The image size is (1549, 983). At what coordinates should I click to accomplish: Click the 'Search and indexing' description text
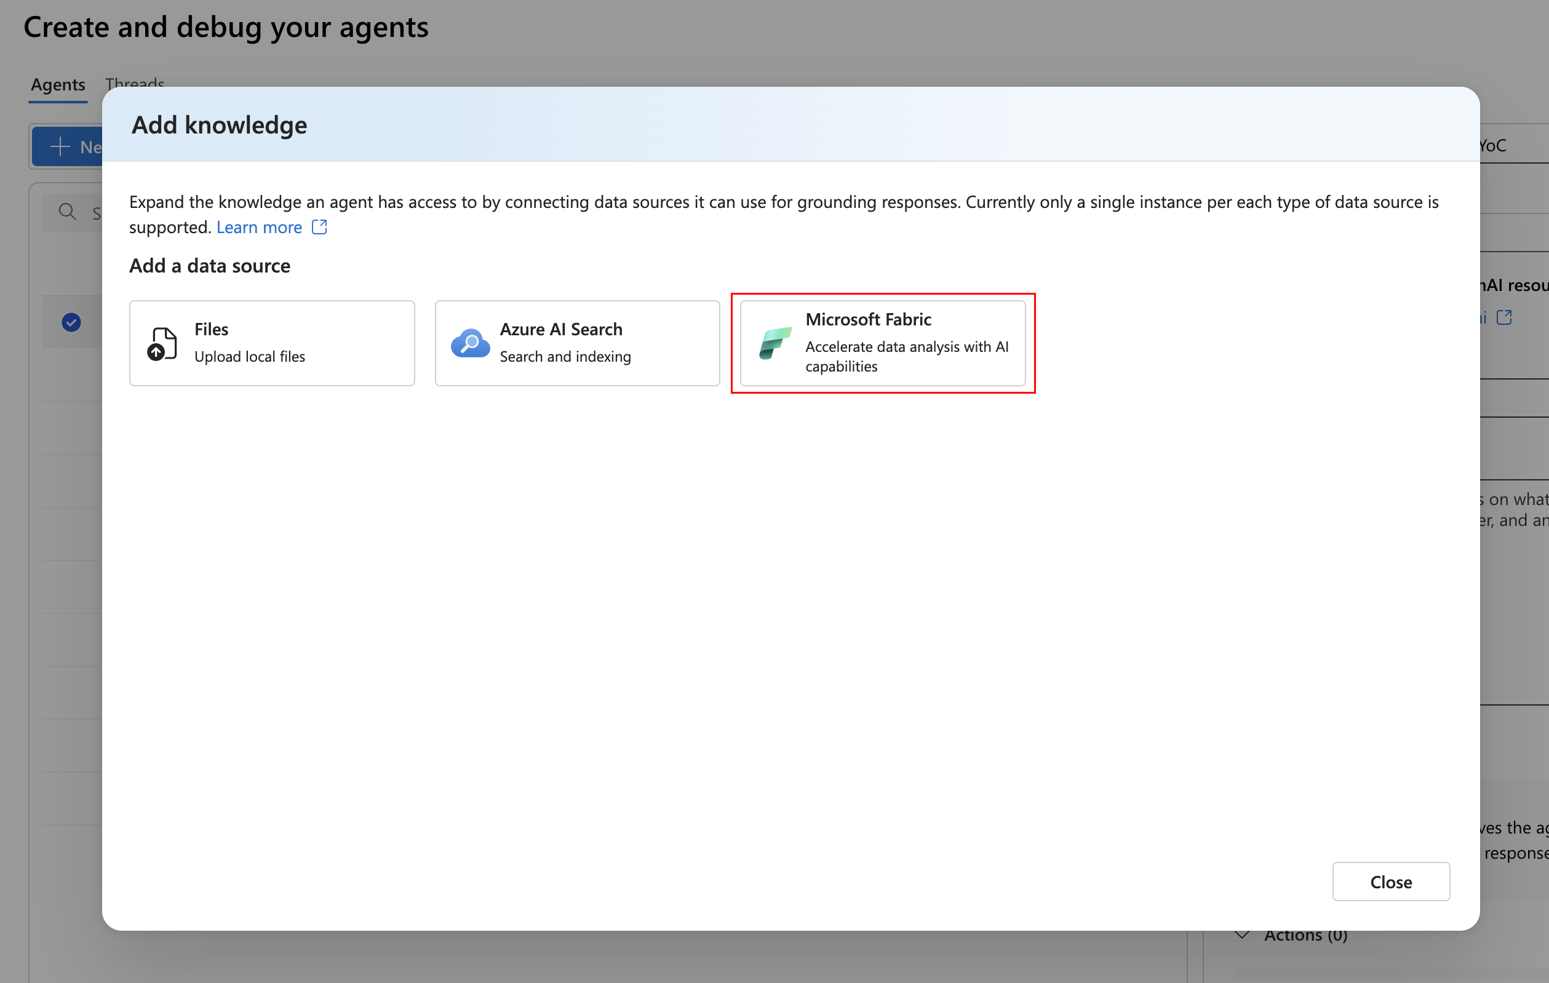click(565, 356)
